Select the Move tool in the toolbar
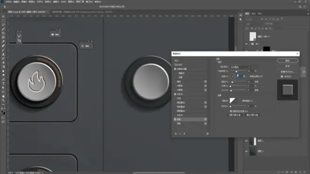 pyautogui.click(x=3, y=16)
